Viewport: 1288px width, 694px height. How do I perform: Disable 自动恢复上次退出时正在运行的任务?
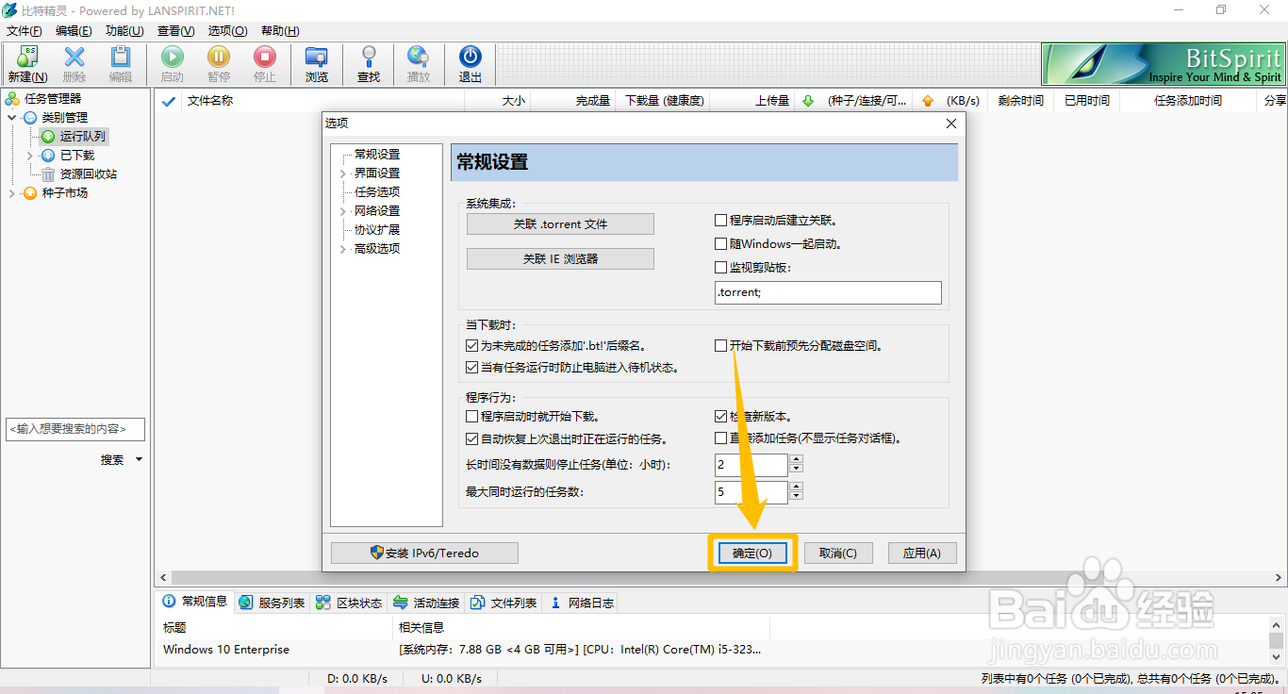pyautogui.click(x=471, y=438)
